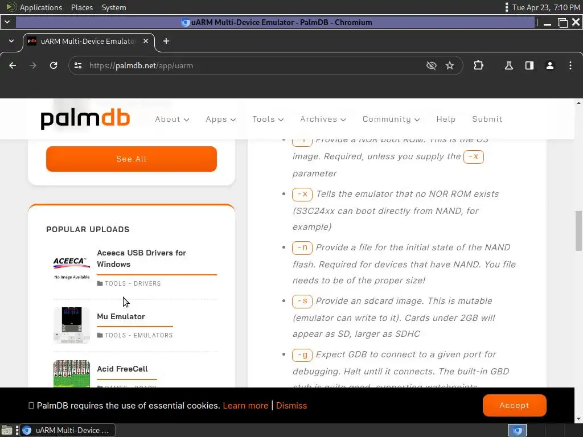The height and width of the screenshot is (437, 583).
Task: Click folder icon before TOOLS - EMULATORS
Action: click(100, 335)
